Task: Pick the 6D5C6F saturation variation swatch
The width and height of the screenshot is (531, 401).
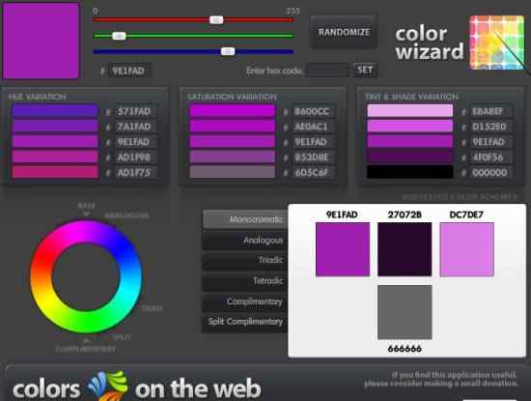Action: click(233, 172)
